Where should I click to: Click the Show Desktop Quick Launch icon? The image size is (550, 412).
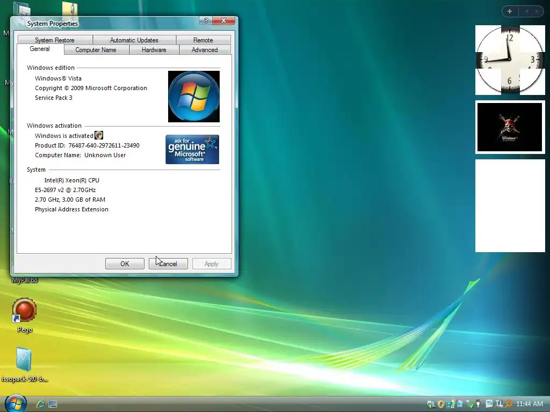point(53,404)
